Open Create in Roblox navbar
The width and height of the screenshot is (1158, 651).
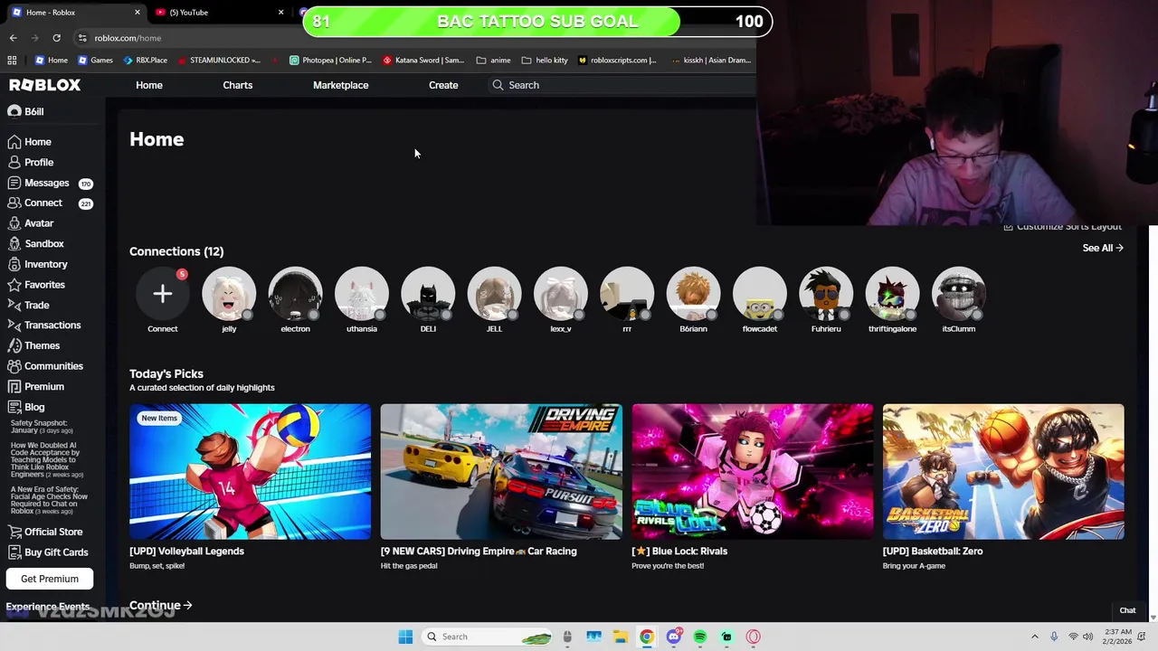[x=443, y=85]
